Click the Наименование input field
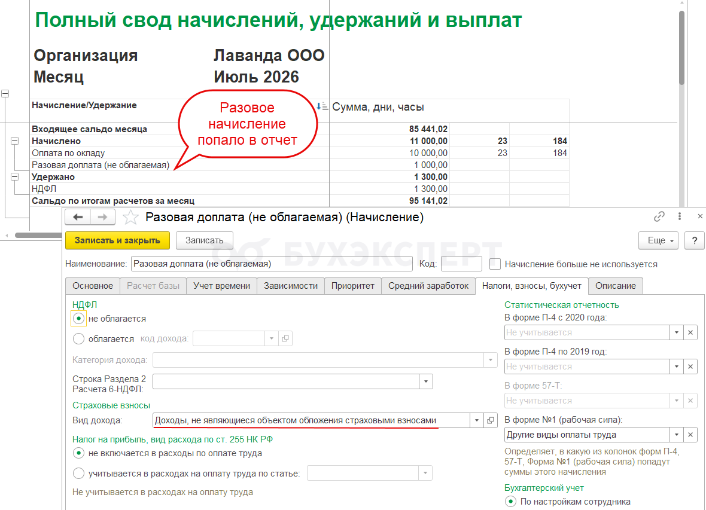Viewport: 706px width, 510px height. click(272, 264)
